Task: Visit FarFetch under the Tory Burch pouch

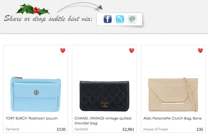Action: [12, 129]
